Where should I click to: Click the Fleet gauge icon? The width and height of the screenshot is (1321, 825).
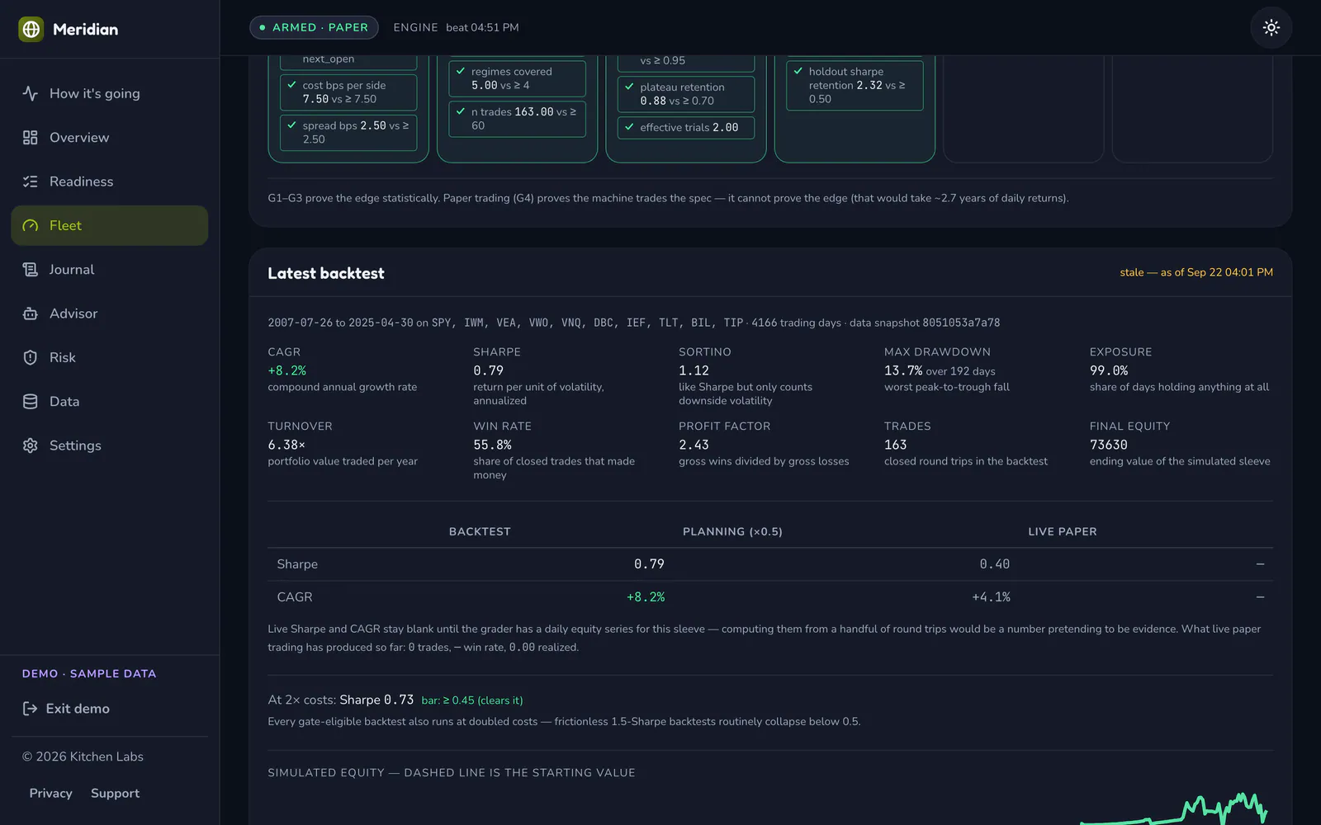[31, 225]
